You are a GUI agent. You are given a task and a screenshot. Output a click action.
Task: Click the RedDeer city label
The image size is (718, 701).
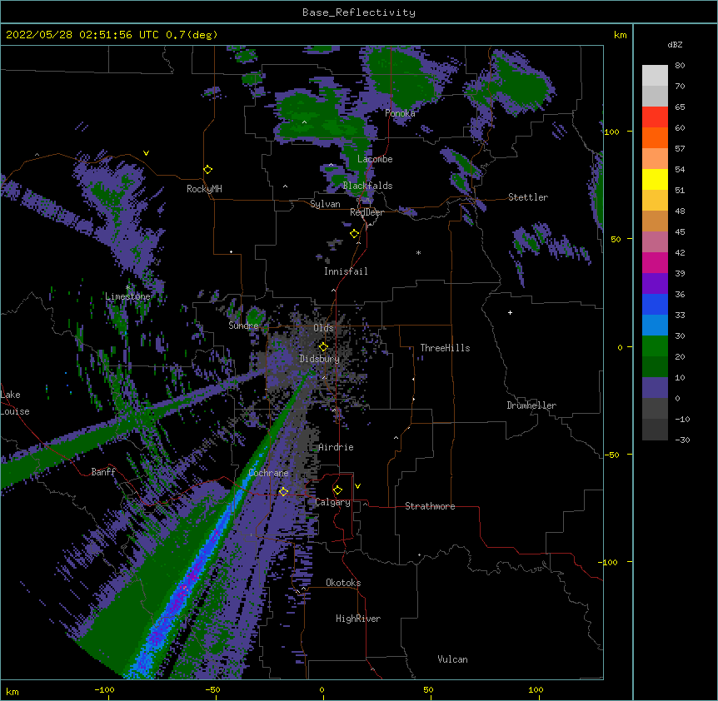366,212
